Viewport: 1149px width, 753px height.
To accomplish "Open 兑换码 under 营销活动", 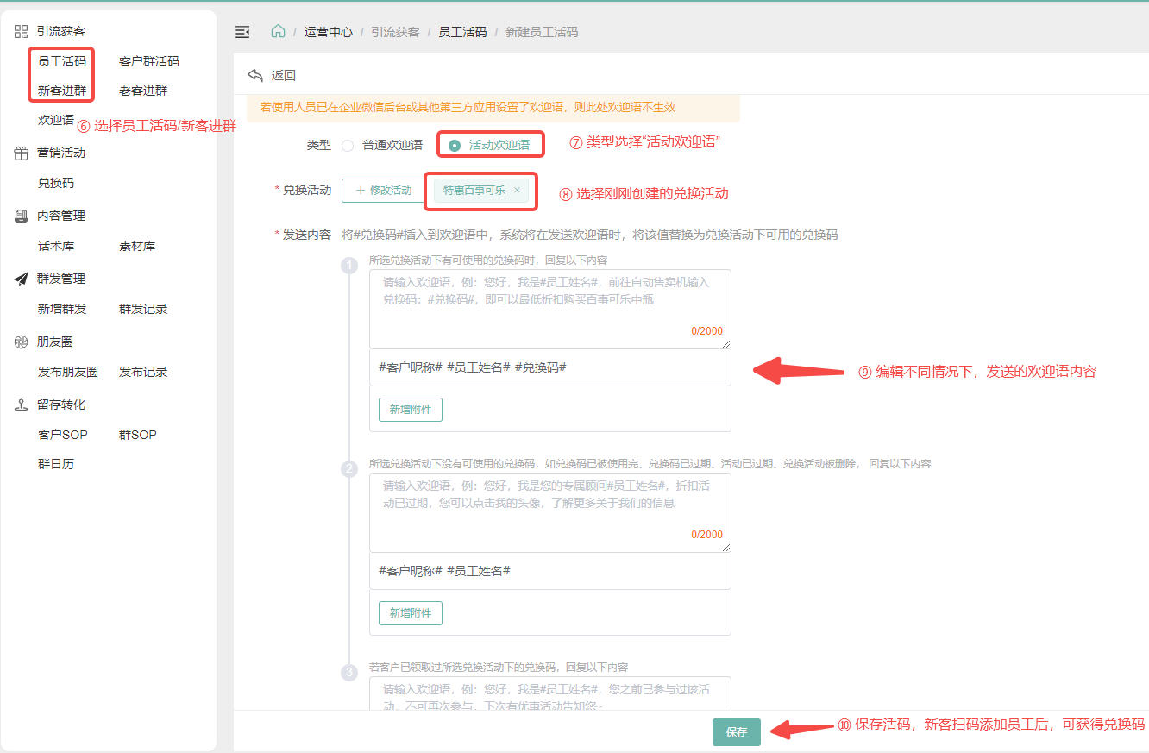I will tap(56, 184).
